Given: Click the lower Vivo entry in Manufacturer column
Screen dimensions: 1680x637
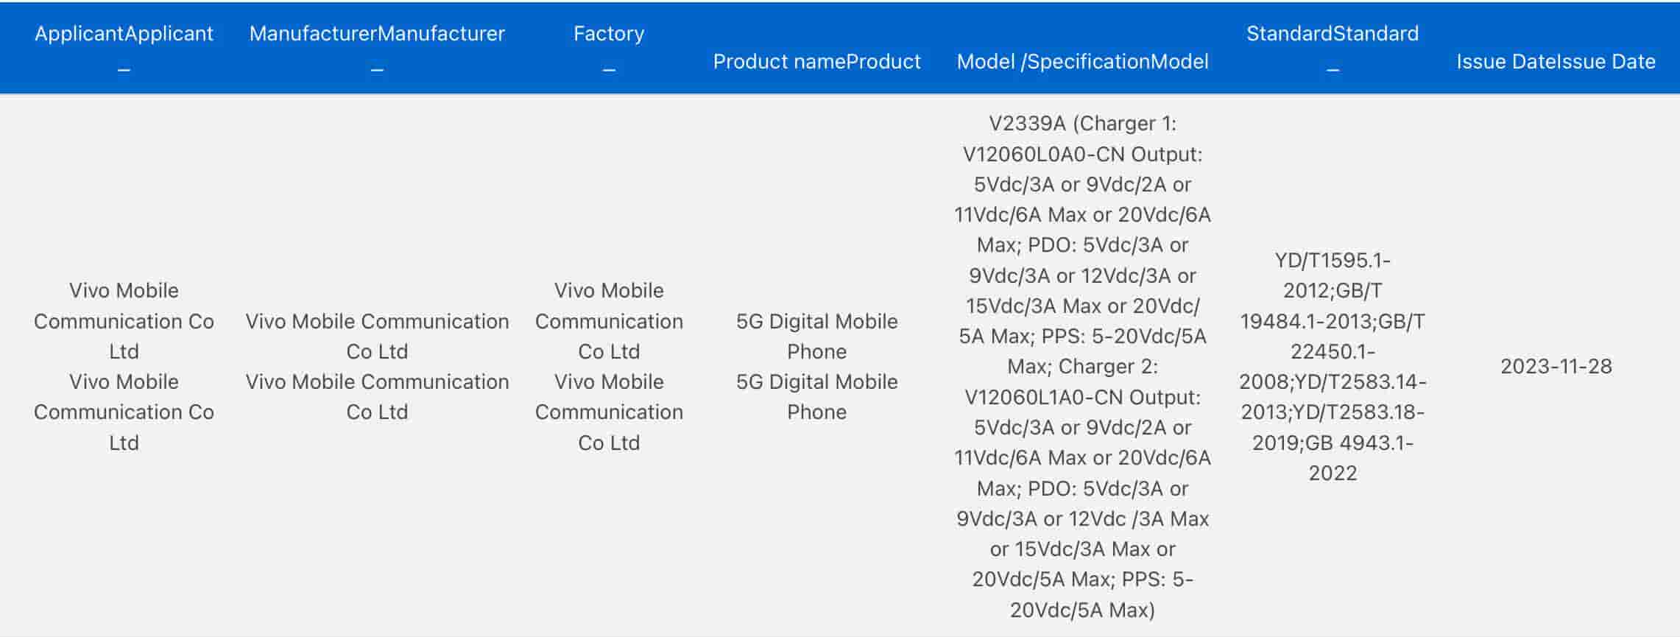Looking at the screenshot, I should [377, 397].
